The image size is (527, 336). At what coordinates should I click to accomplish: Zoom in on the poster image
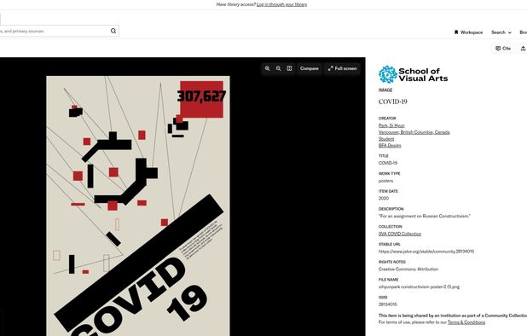coord(267,68)
